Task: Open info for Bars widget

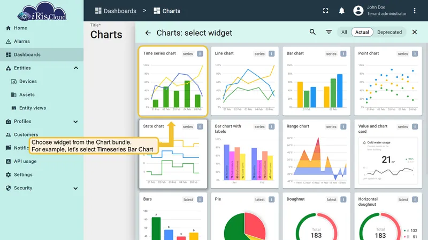Action: click(x=200, y=199)
